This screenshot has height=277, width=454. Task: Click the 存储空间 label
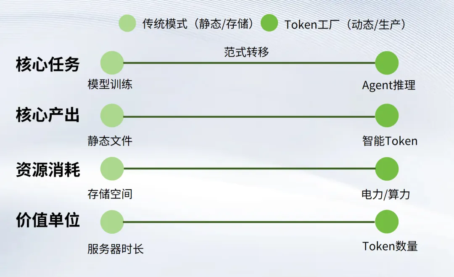coord(110,194)
